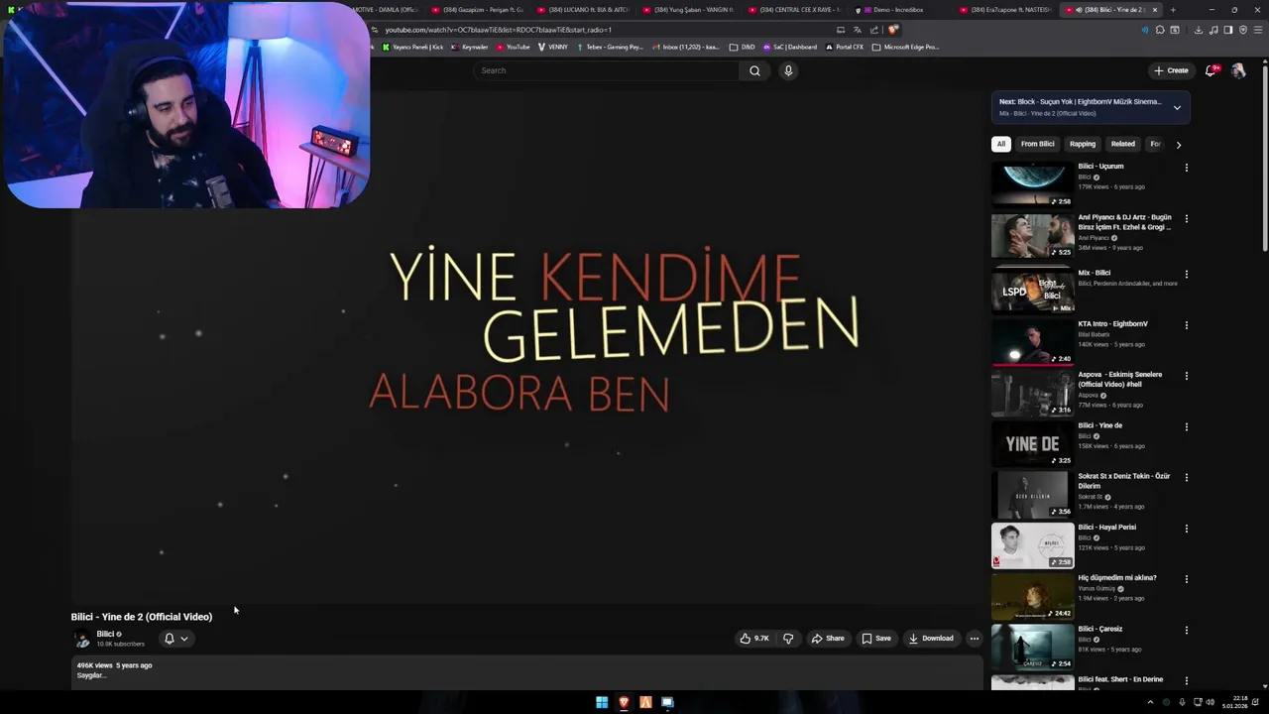
Task: Open options menu for Sokrat St x Deniz Tekin
Action: [1186, 477]
